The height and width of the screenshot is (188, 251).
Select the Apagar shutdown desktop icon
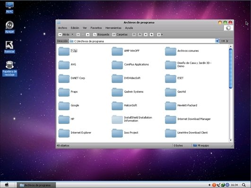pos(9,27)
